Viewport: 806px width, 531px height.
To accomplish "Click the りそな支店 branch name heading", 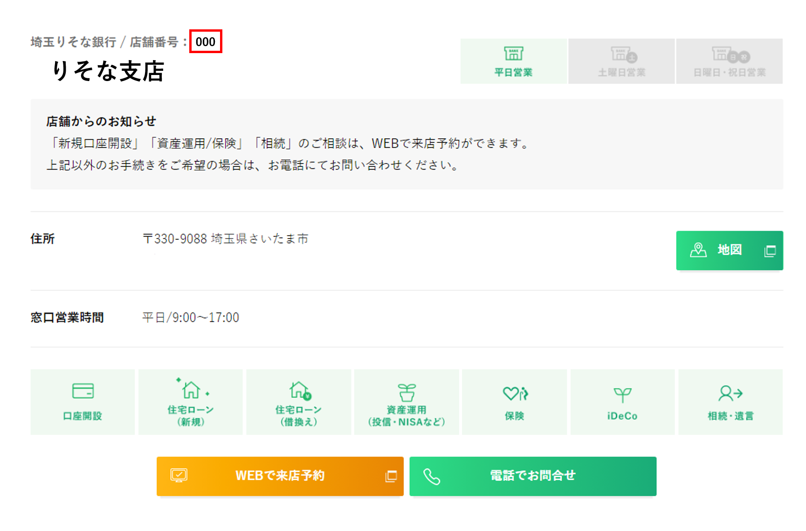I will pos(108,71).
